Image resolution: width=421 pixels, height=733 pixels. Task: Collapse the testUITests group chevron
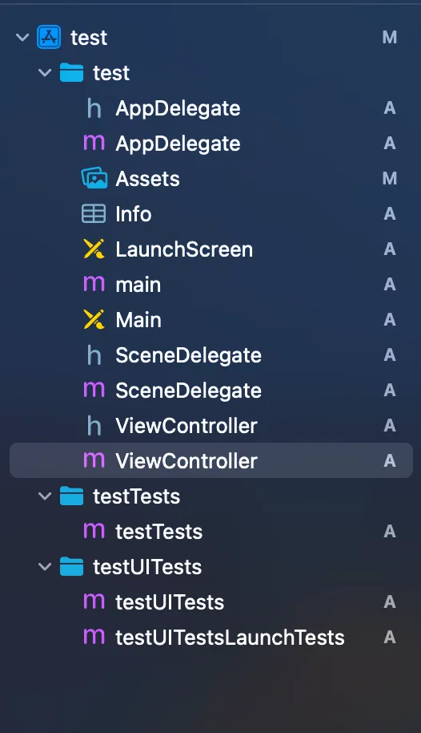[x=45, y=566]
